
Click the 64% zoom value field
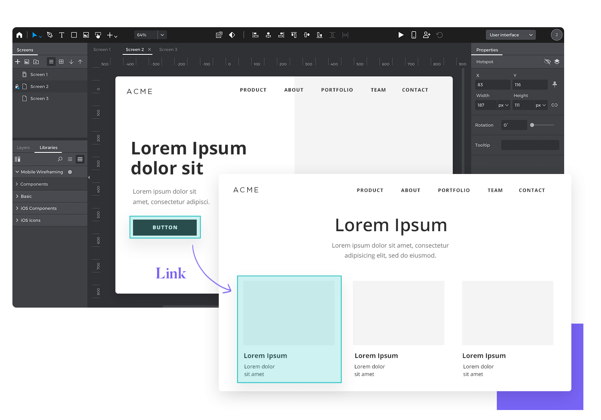pos(145,35)
